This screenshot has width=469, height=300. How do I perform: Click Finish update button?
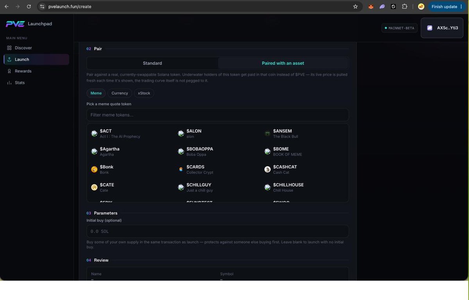pos(444,7)
